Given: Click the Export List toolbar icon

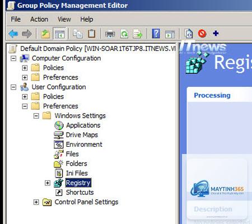Looking at the screenshot, I should click(x=138, y=34).
